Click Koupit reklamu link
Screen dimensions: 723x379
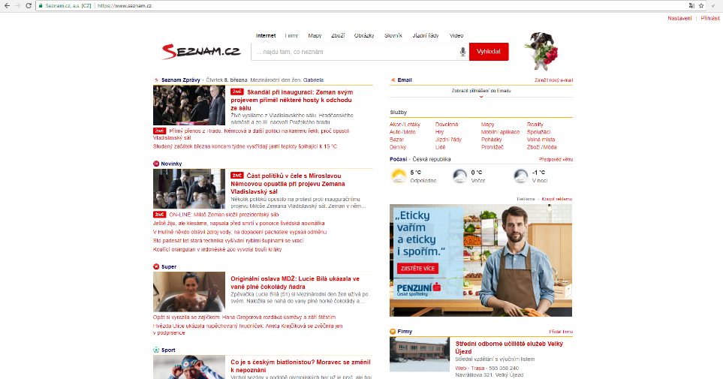pos(556,199)
